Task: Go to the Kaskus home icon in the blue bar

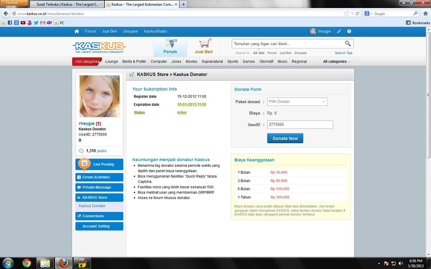Action: click(77, 31)
